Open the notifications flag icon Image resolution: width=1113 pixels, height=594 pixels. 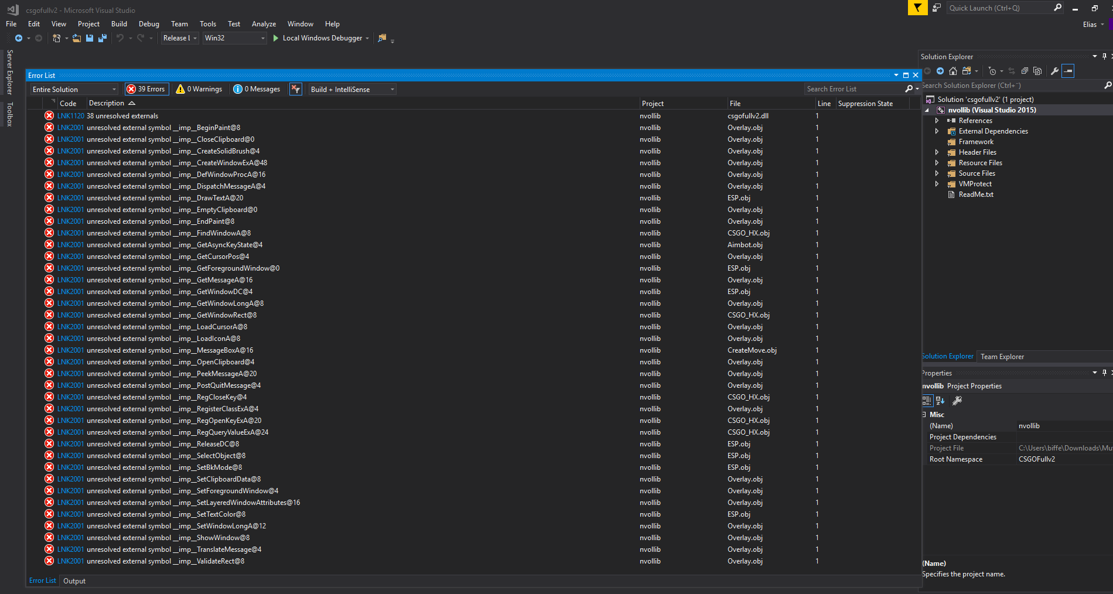click(917, 8)
